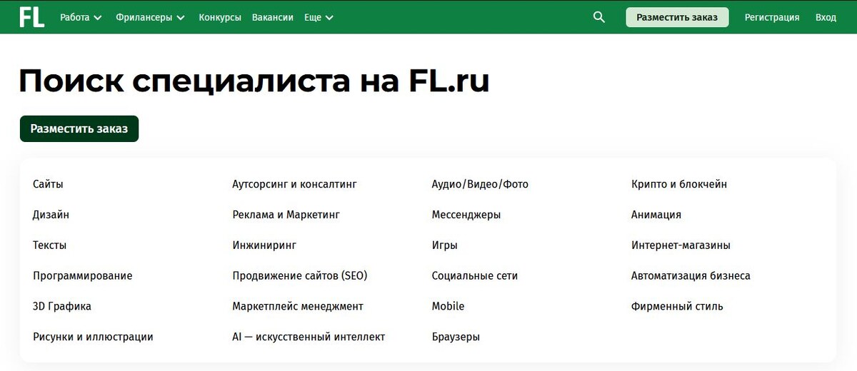Open the Анимация category
Screen dimensions: 857x371
pos(656,215)
